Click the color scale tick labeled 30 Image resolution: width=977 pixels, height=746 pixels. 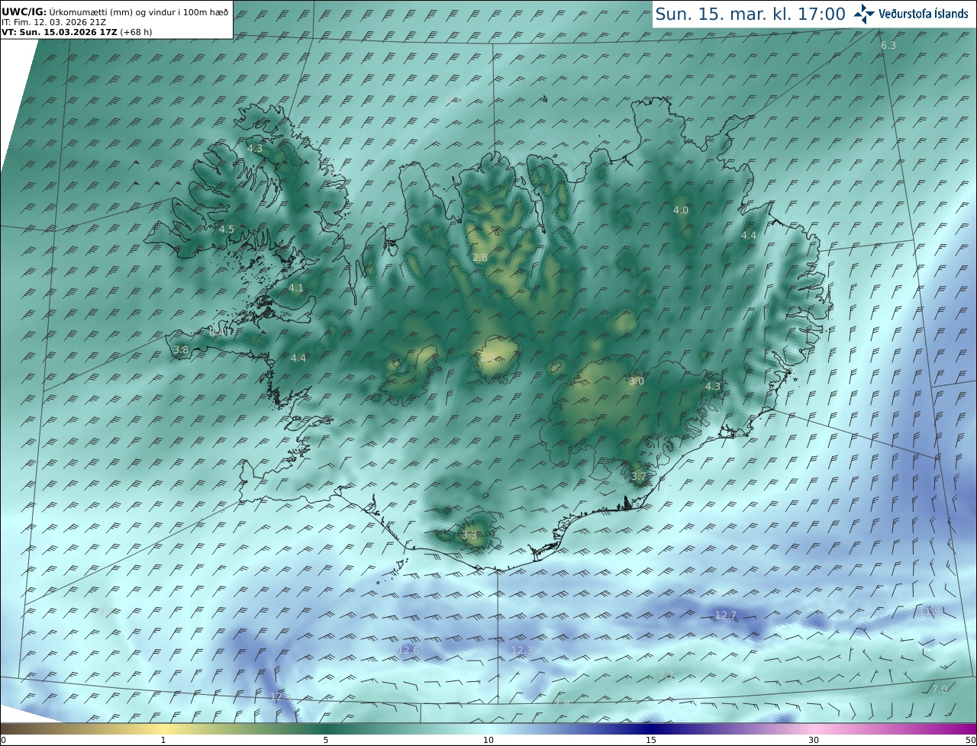[x=814, y=740]
